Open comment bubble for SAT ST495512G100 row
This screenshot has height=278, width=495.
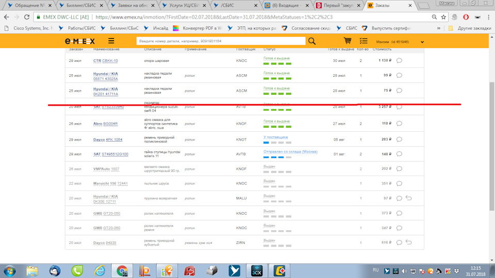point(399,154)
